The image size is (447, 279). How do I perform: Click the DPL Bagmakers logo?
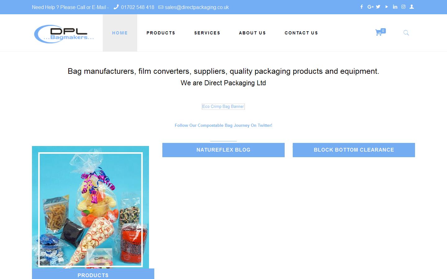tap(64, 33)
